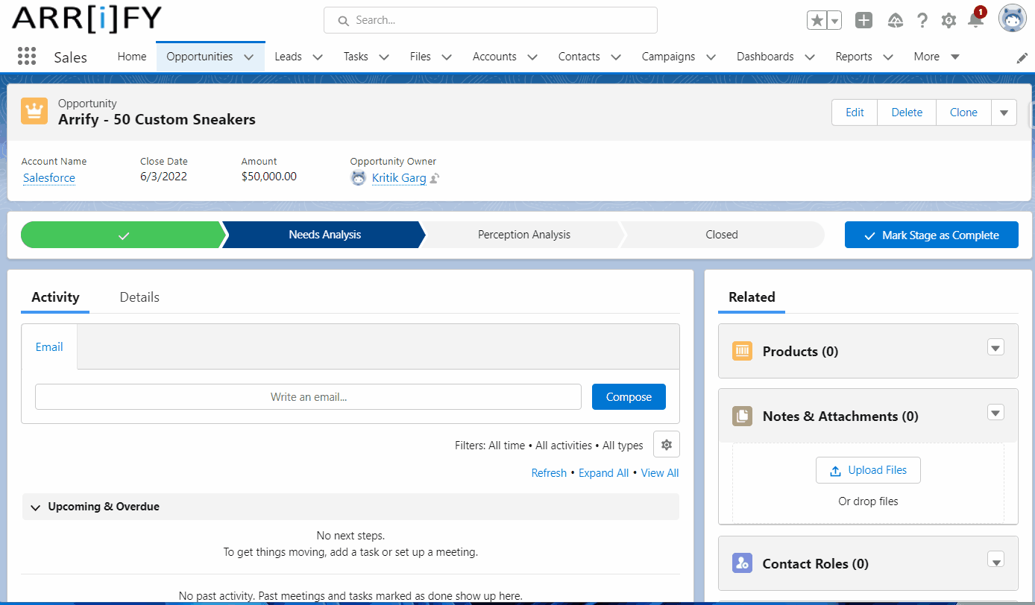Click the favorites star icon
The height and width of the screenshot is (605, 1035).
point(817,19)
